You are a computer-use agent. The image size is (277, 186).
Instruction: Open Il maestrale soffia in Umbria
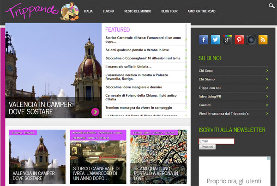pos(128,67)
